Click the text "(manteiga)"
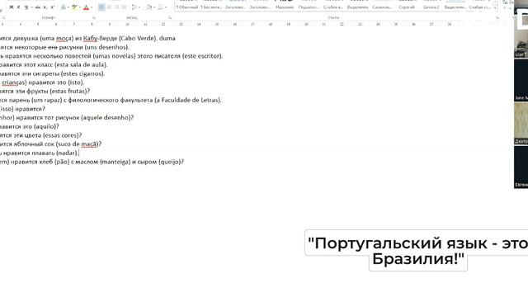Viewport: 528px width, 297px height. tap(115, 162)
